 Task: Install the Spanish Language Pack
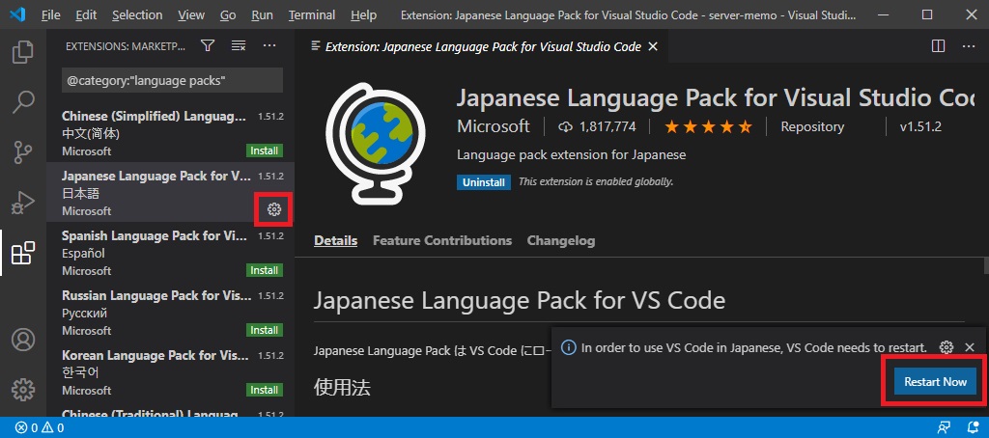click(x=265, y=270)
